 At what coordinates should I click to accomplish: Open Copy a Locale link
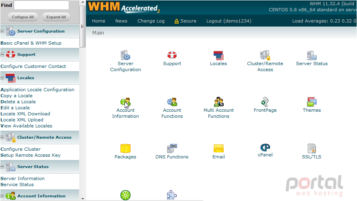coord(16,96)
